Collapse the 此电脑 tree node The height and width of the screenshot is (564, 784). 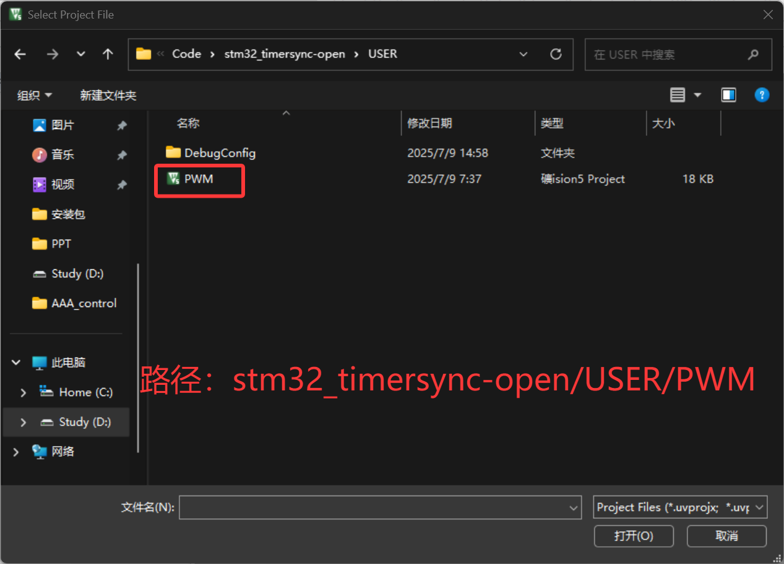[x=16, y=363]
